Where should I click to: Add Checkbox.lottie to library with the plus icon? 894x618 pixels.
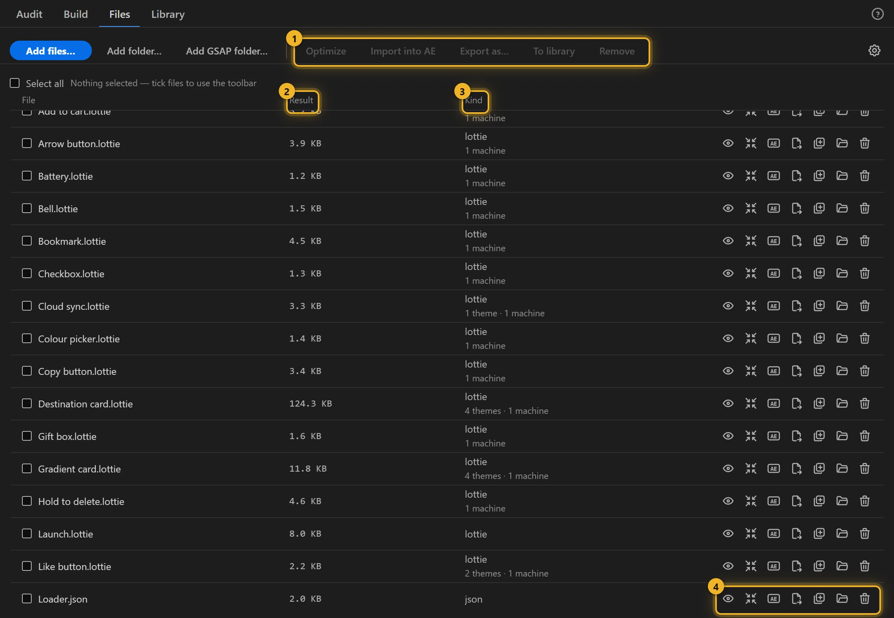point(819,273)
